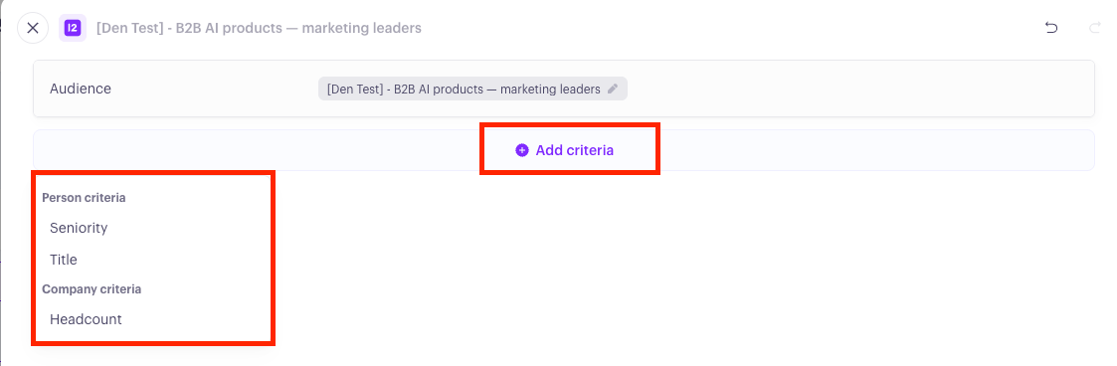This screenshot has height=366, width=1117.
Task: Click empty area right of the audience chip
Action: point(854,89)
